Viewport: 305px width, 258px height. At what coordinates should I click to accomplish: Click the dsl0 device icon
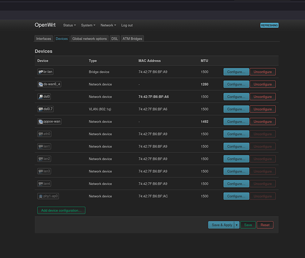[40, 96]
